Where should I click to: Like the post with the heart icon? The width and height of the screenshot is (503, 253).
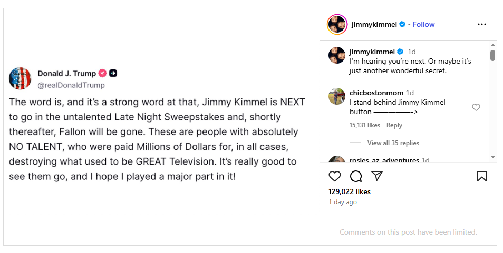[335, 176]
